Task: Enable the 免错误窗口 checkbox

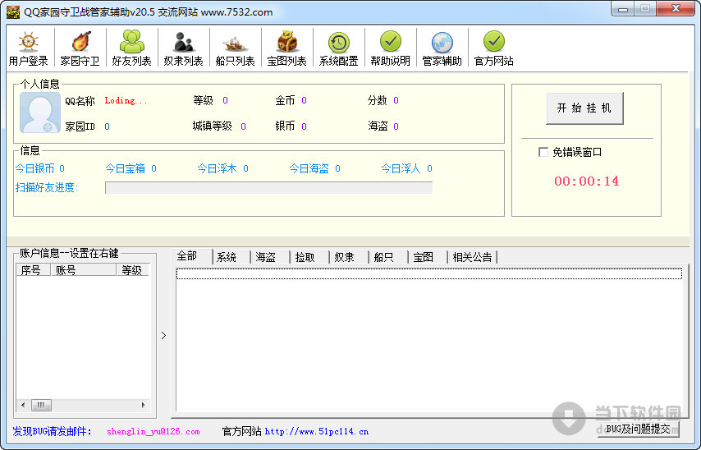Action: click(x=543, y=152)
